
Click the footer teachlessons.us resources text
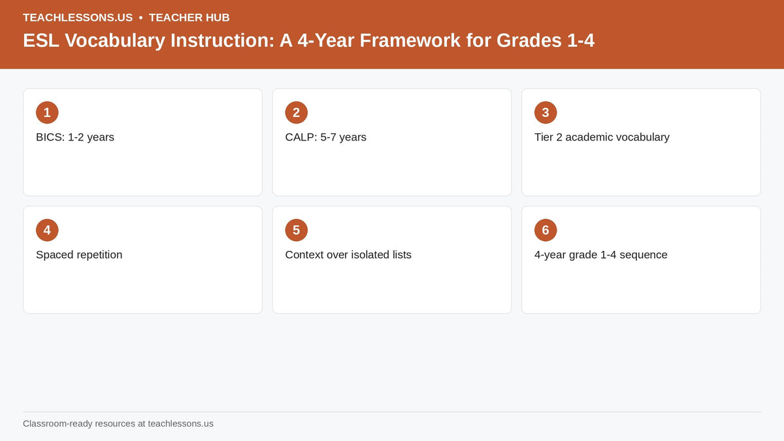click(118, 423)
